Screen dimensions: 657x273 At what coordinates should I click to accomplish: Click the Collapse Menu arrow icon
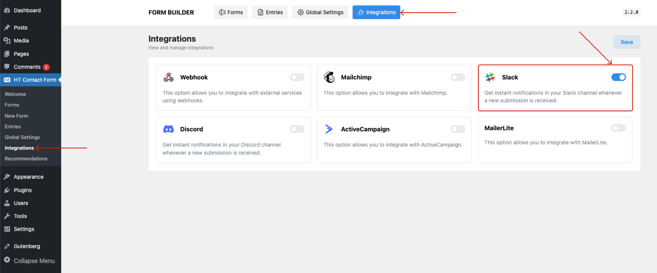point(7,260)
